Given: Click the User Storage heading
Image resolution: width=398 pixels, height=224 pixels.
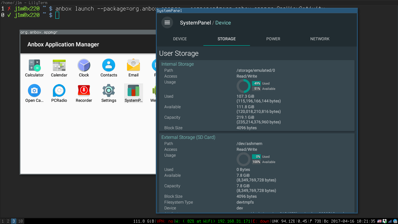Looking at the screenshot, I should pyautogui.click(x=179, y=53).
